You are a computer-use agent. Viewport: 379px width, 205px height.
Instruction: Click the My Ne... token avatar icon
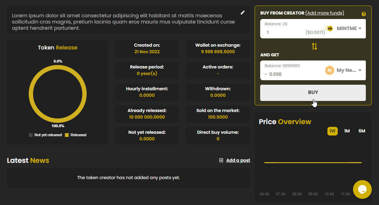point(329,71)
